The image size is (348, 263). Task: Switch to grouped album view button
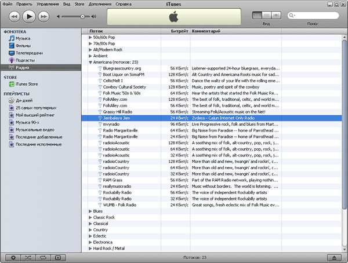tap(267, 15)
